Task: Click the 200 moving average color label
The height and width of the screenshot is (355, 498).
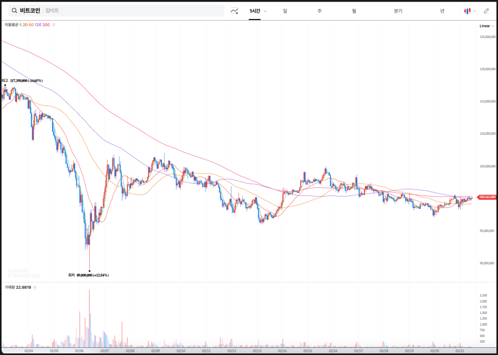Action: (x=46, y=25)
